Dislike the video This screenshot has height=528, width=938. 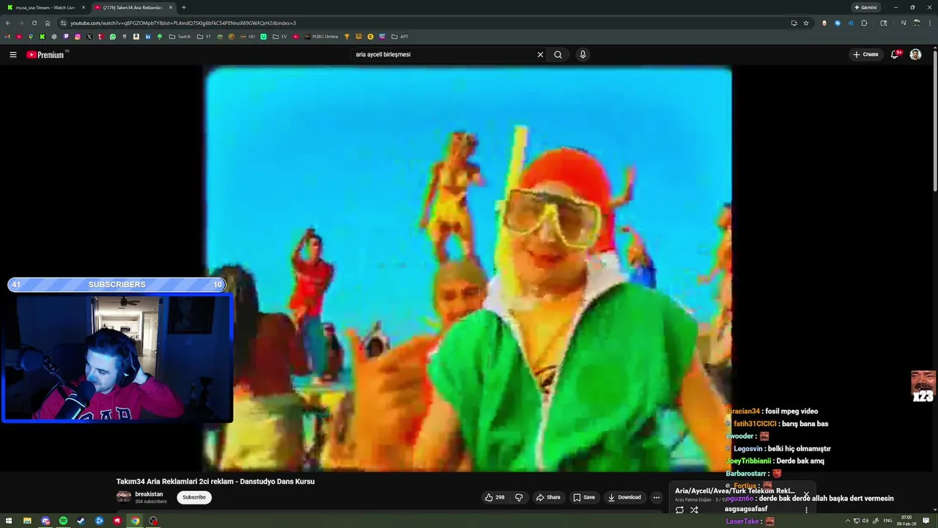[519, 497]
